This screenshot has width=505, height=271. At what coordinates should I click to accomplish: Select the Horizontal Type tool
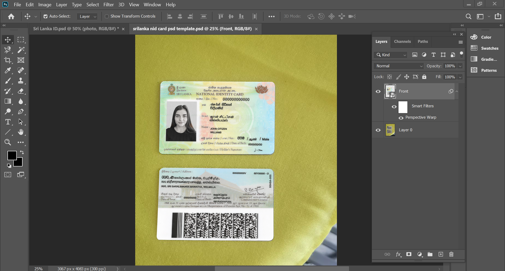pos(8,122)
